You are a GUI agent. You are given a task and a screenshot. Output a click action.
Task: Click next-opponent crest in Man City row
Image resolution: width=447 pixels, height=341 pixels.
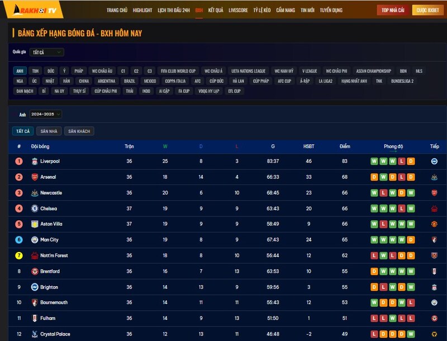tap(434, 240)
